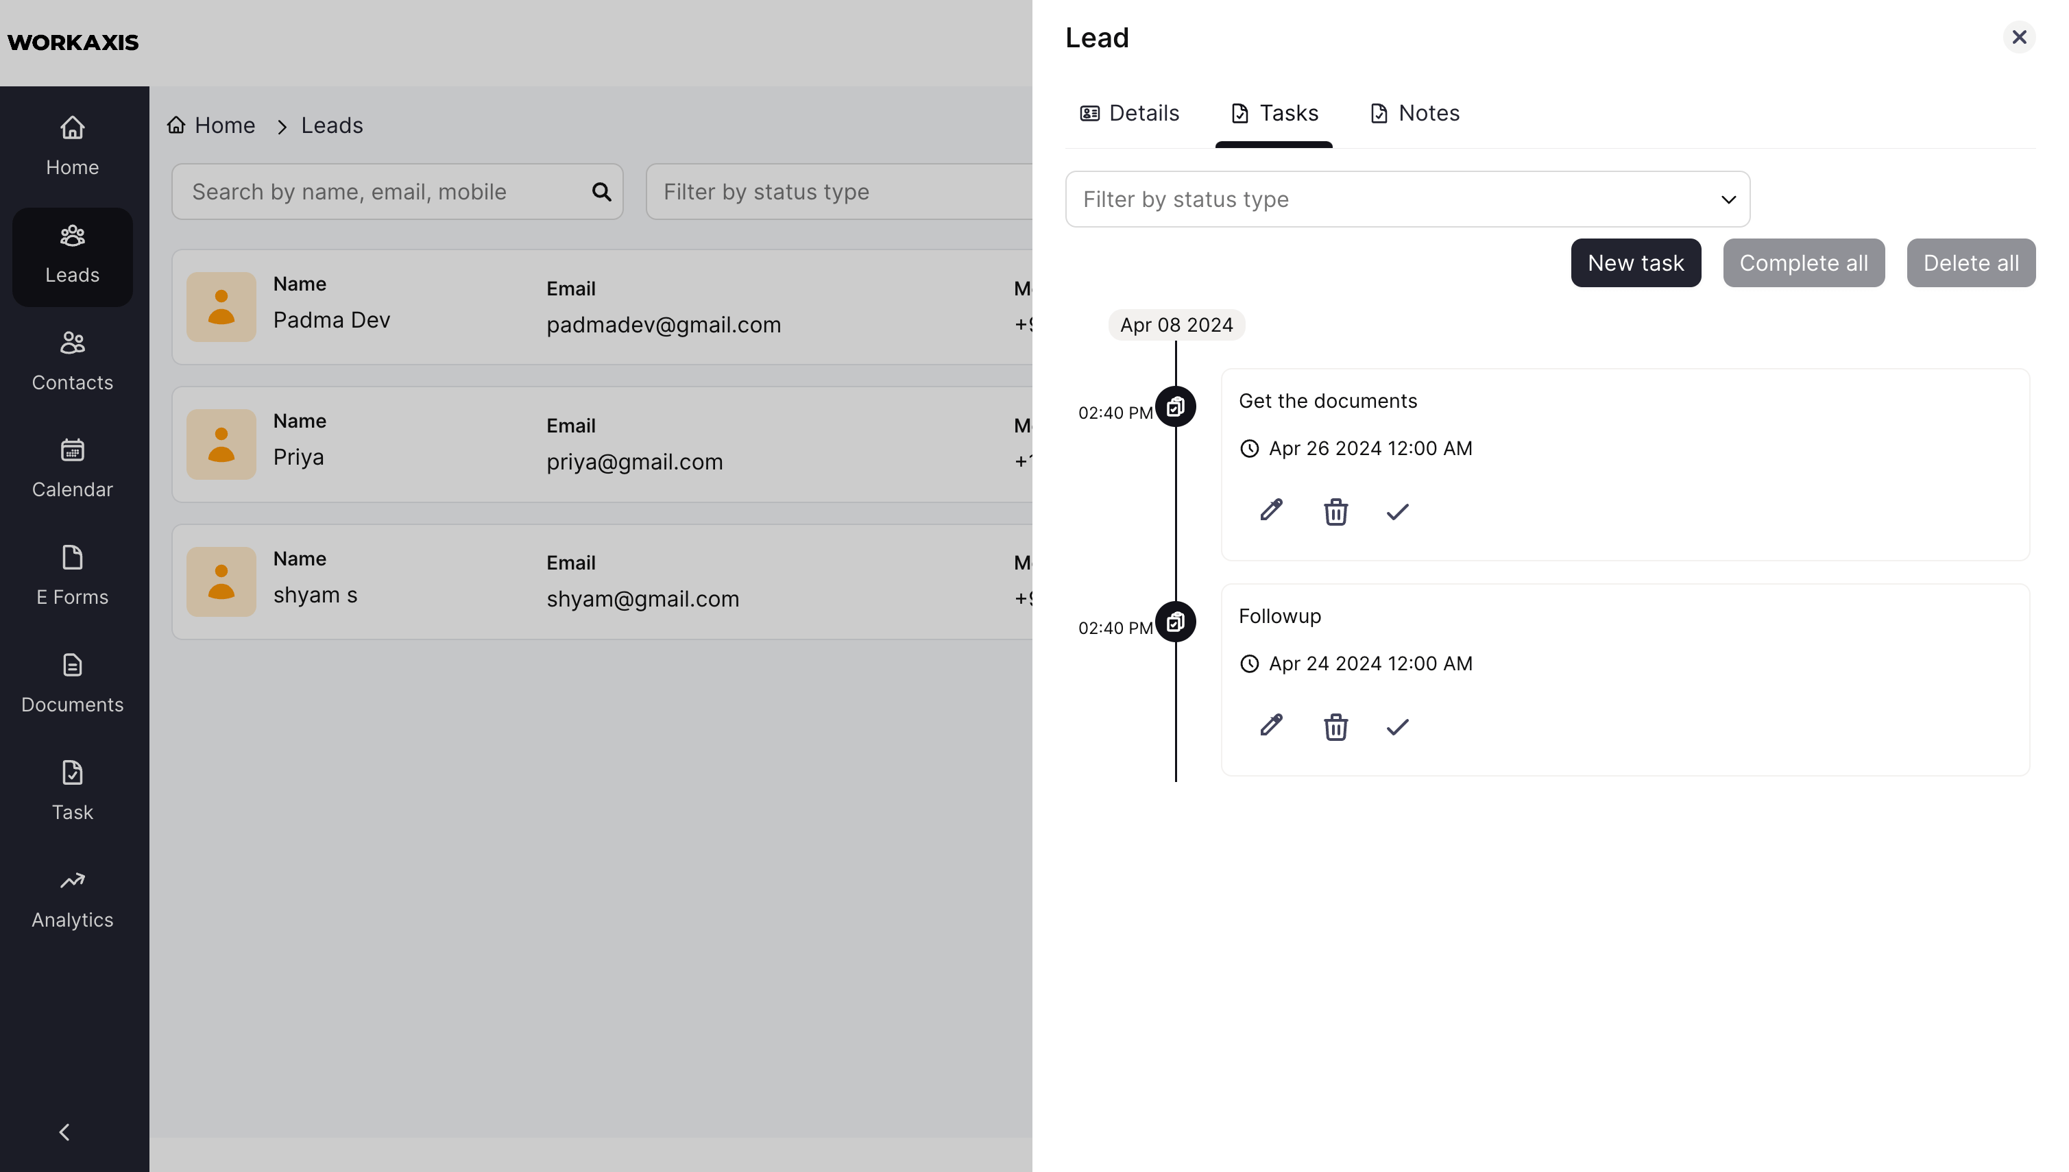Image resolution: width=2069 pixels, height=1172 pixels.
Task: Switch to the Details tab
Action: (x=1130, y=112)
